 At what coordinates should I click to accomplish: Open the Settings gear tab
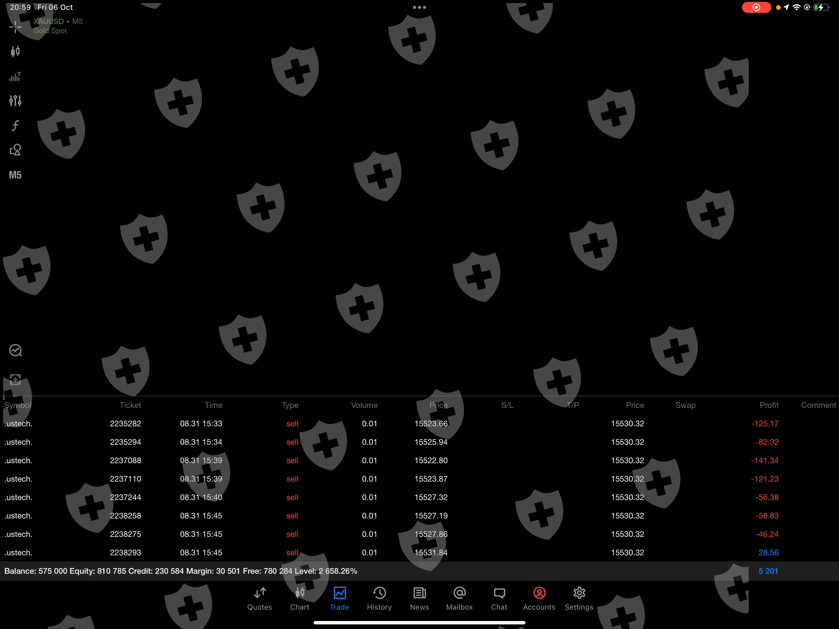579,599
